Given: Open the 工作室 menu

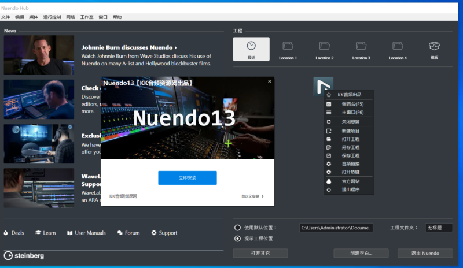Looking at the screenshot, I should 87,17.
